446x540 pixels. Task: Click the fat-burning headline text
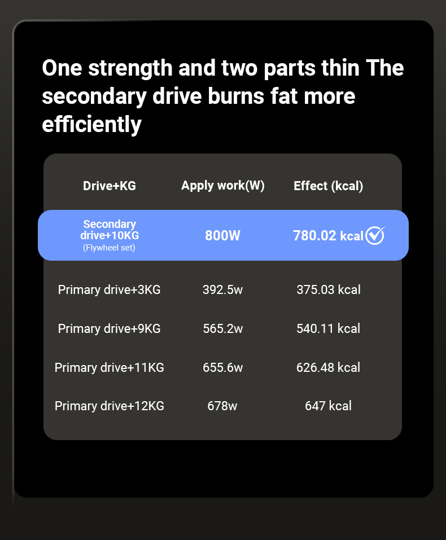[222, 96]
